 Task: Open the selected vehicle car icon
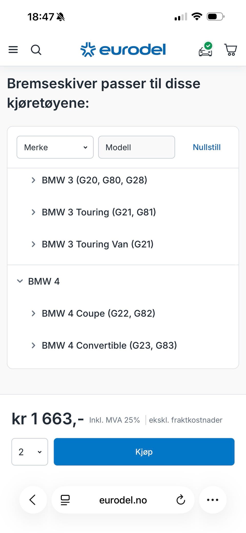click(x=206, y=50)
